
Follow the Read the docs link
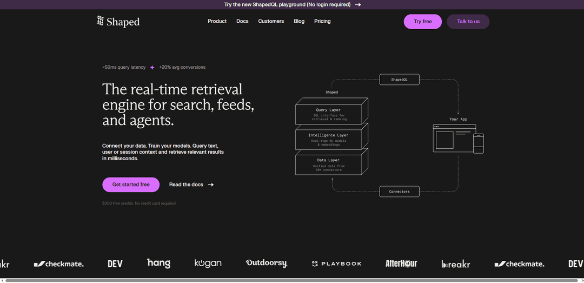point(191,185)
